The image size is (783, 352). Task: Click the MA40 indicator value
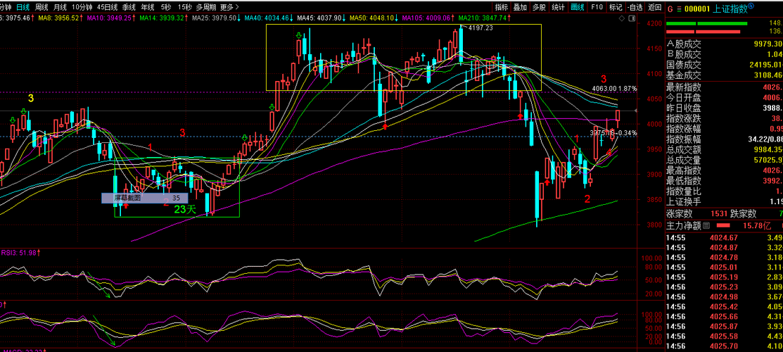269,18
